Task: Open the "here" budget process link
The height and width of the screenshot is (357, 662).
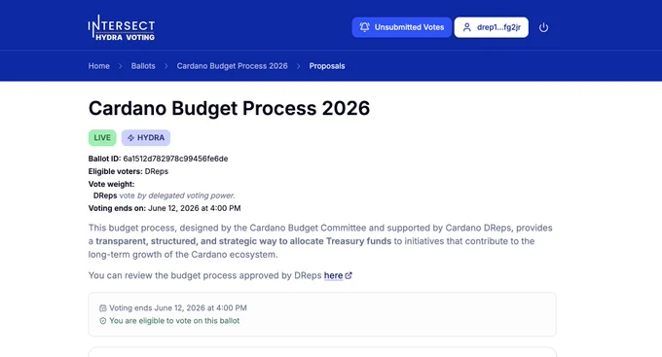Action: click(x=333, y=275)
